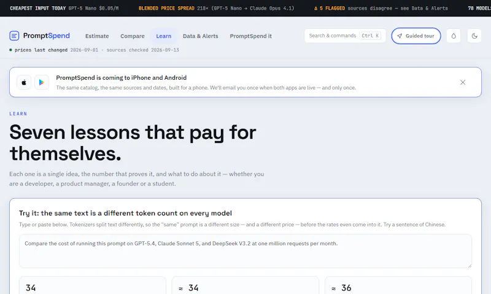Toggle dark mode with the moon icon
This screenshot has width=491, height=294.
[474, 36]
